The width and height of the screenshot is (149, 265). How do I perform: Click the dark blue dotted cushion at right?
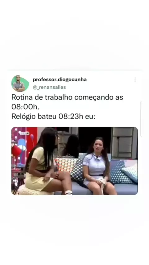click(x=120, y=173)
